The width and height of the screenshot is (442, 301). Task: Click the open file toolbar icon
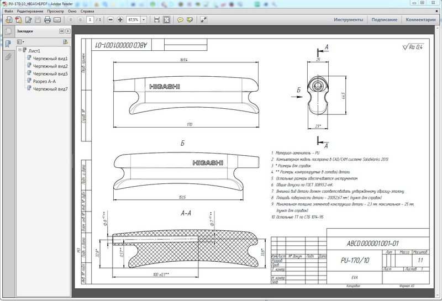(x=9, y=20)
